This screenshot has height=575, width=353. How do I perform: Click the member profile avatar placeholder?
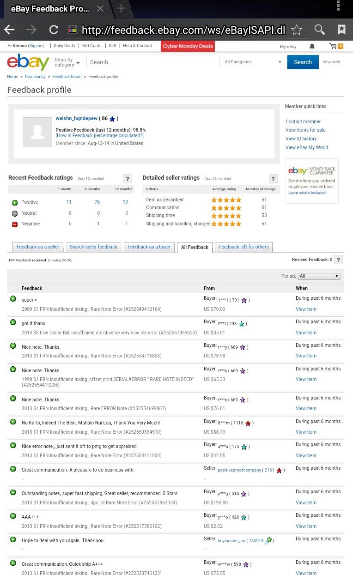(x=37, y=132)
